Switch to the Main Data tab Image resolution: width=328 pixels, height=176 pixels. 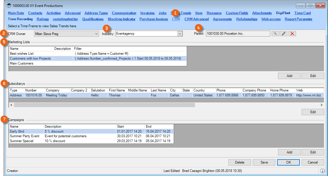(16, 13)
